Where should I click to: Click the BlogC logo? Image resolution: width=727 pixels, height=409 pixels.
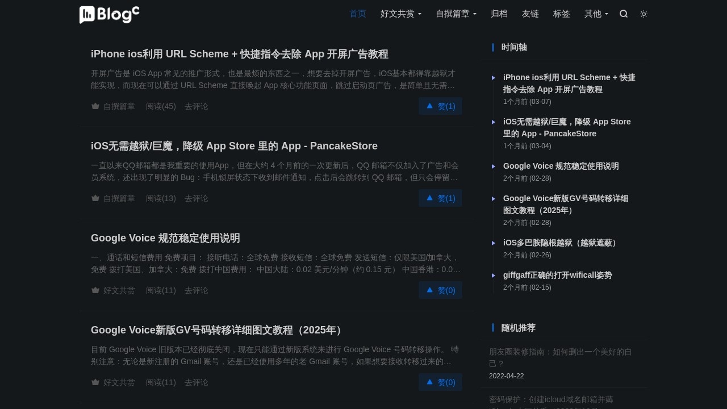[110, 14]
